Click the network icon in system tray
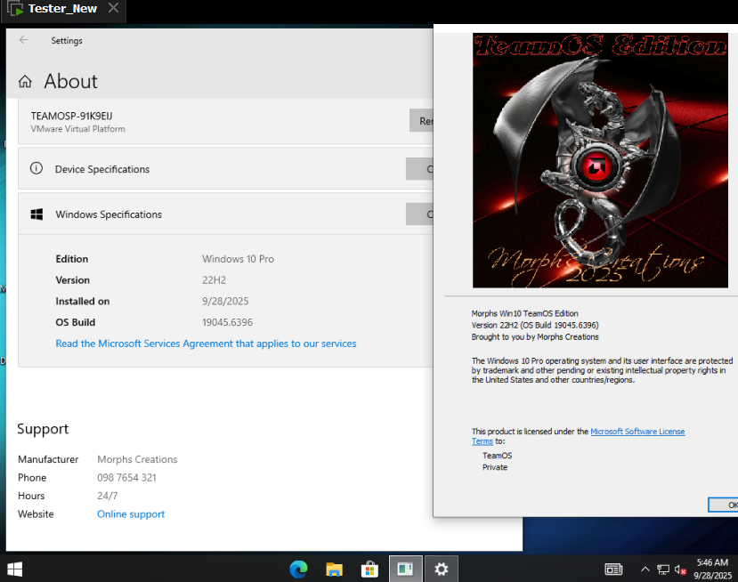 tap(663, 570)
